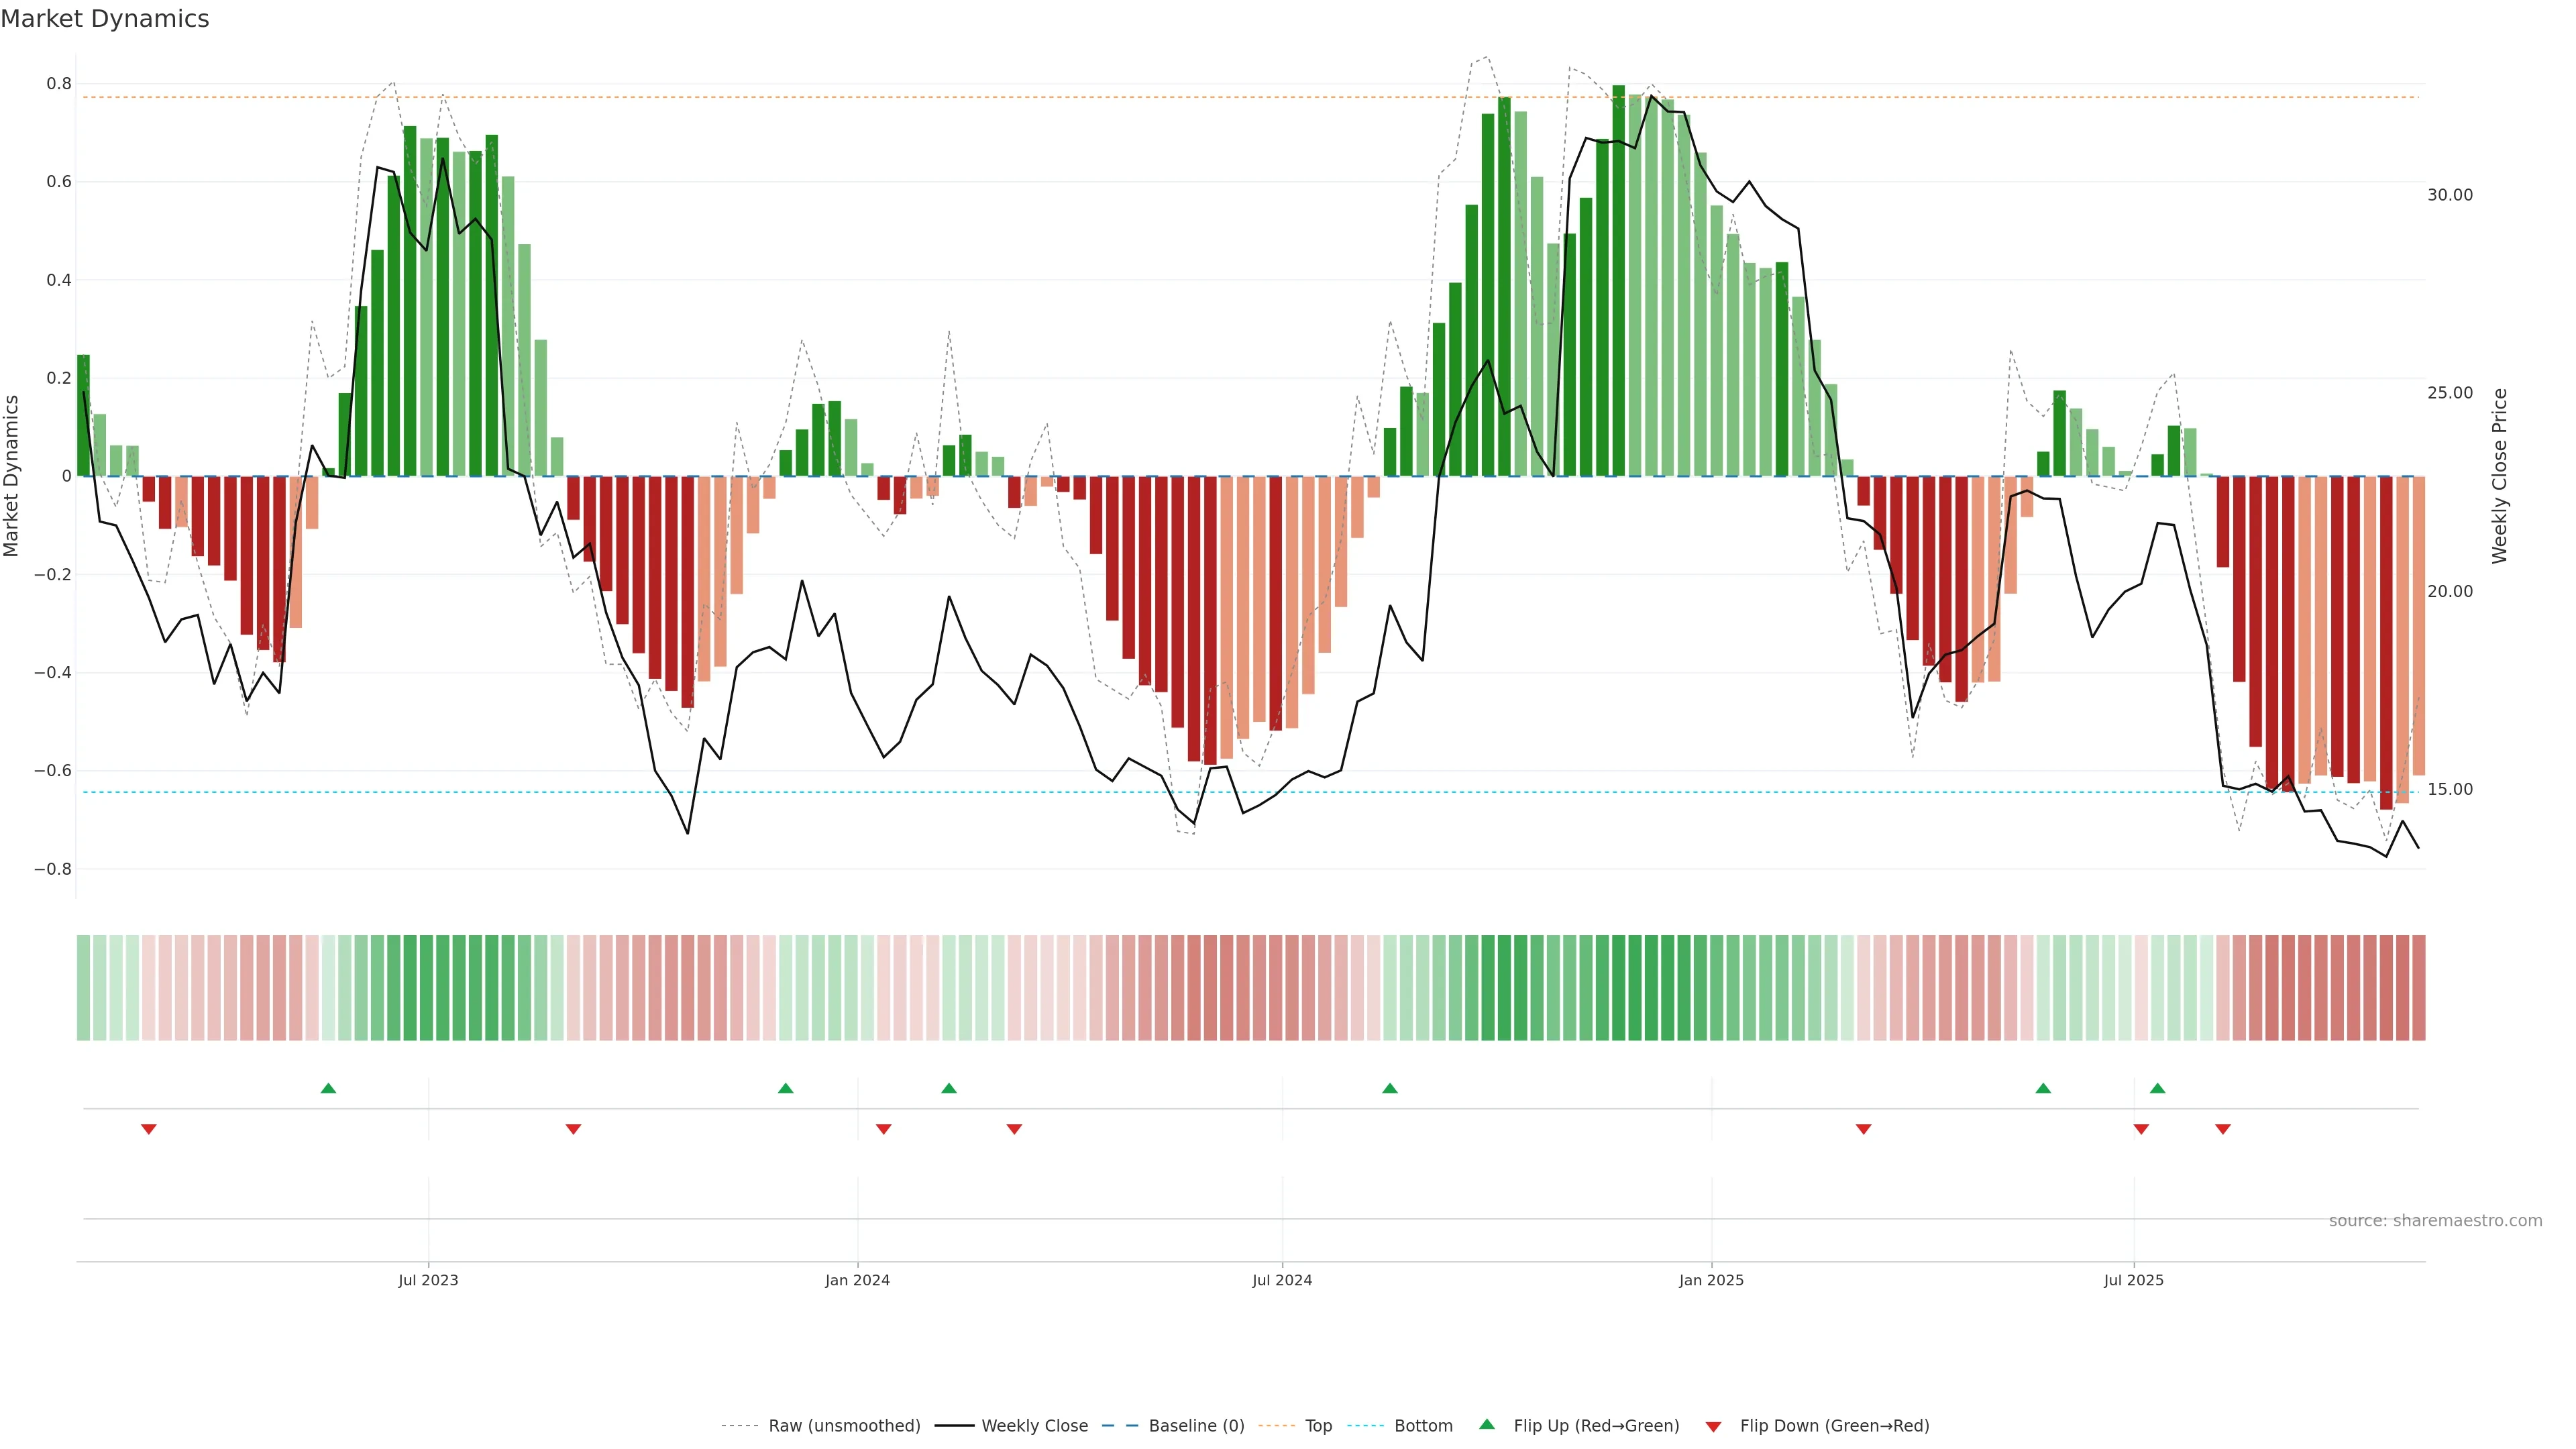
Task: Select the last red flip-down triangle marker
Action: coord(2223,1129)
